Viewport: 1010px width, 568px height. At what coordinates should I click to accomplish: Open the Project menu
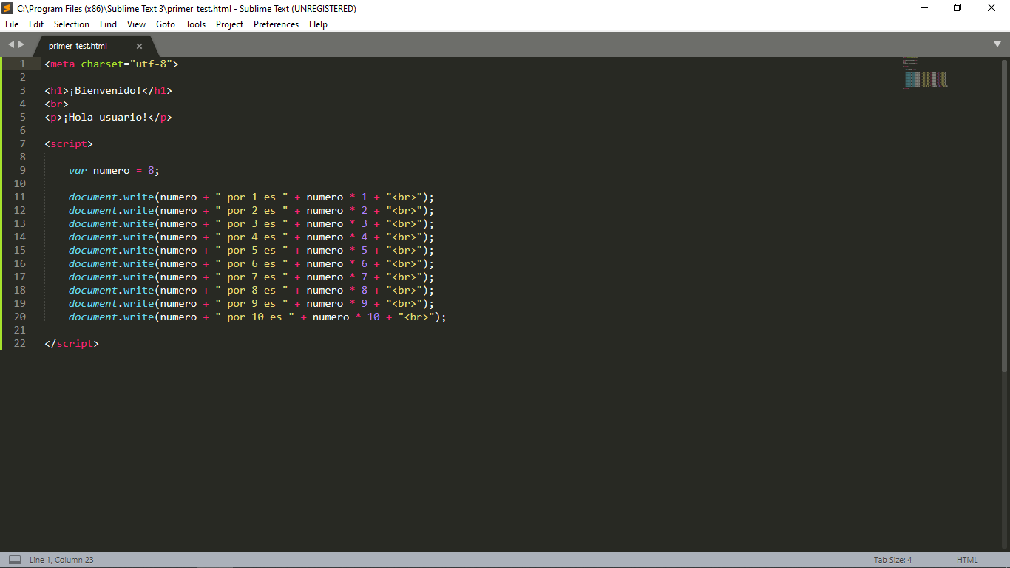(x=229, y=24)
